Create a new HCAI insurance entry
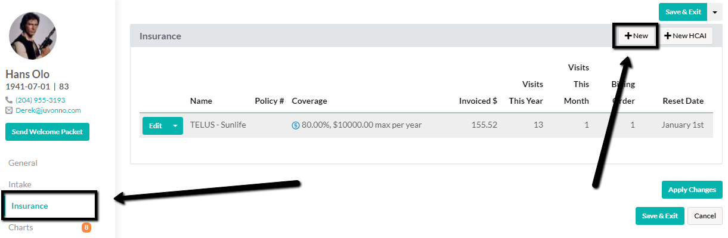The height and width of the screenshot is (238, 728). [685, 36]
